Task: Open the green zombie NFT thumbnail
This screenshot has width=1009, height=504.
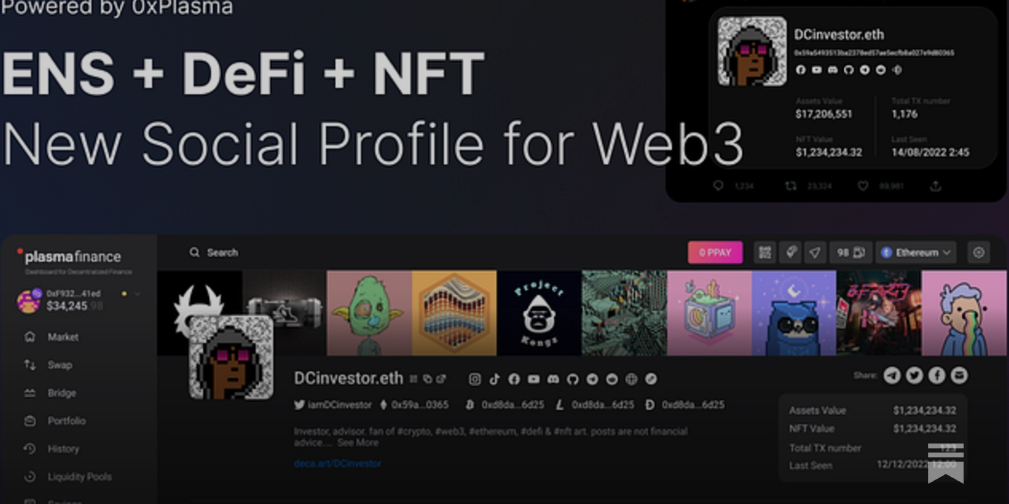Action: [x=370, y=313]
